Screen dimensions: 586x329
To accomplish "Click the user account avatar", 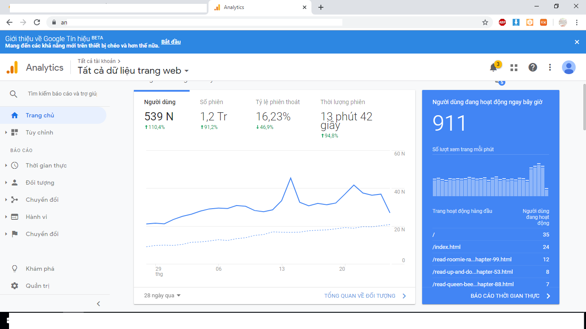I will tap(569, 67).
